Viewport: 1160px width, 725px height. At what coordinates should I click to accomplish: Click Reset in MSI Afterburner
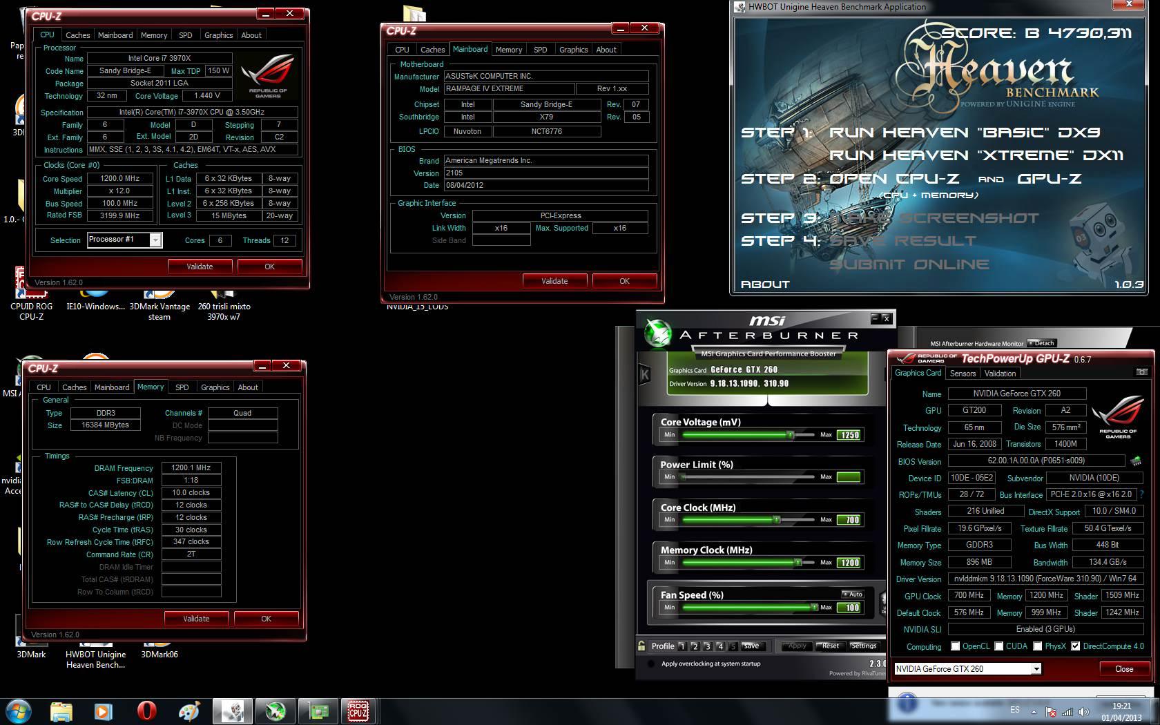[x=831, y=646]
